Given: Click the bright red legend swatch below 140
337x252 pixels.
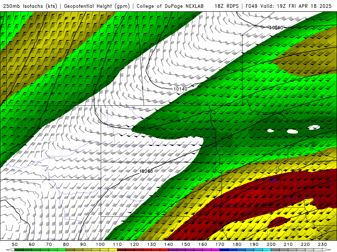Looking at the screenshot, I should pyautogui.click(x=164, y=250).
